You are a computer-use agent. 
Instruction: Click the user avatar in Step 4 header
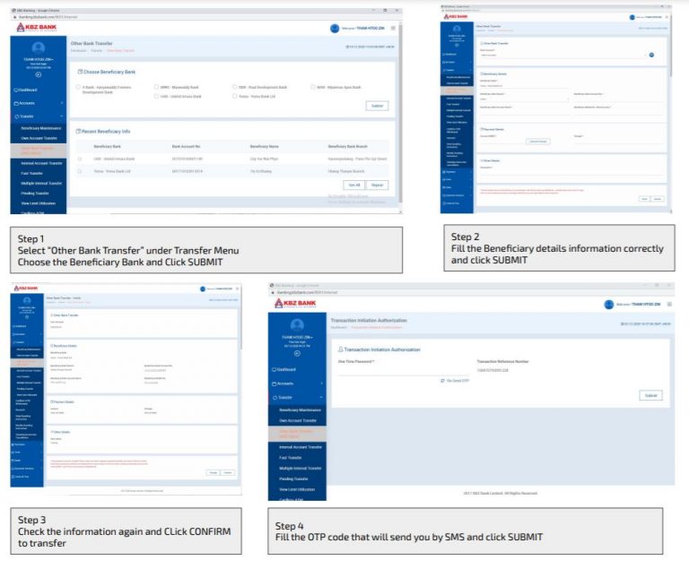[x=609, y=305]
